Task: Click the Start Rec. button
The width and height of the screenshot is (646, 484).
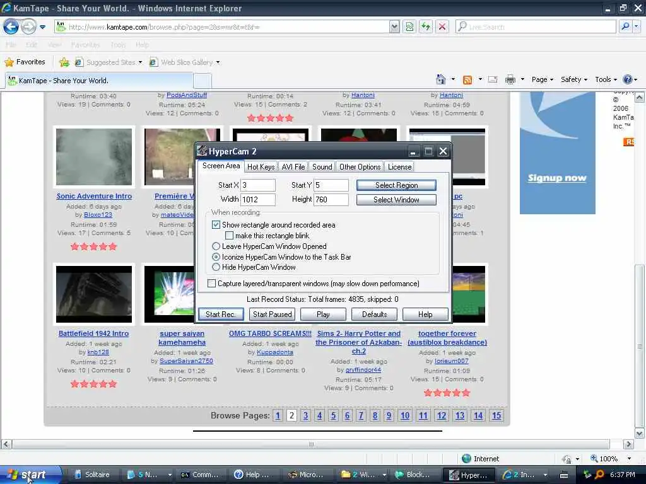Action: [x=221, y=314]
